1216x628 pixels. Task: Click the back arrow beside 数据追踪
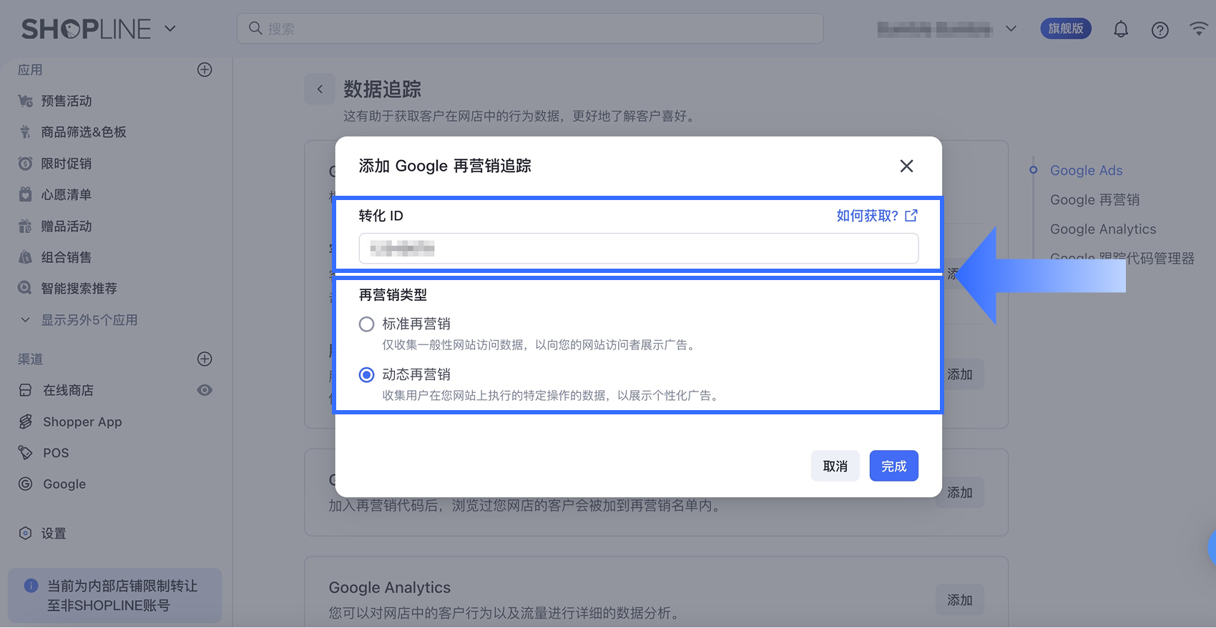point(320,89)
